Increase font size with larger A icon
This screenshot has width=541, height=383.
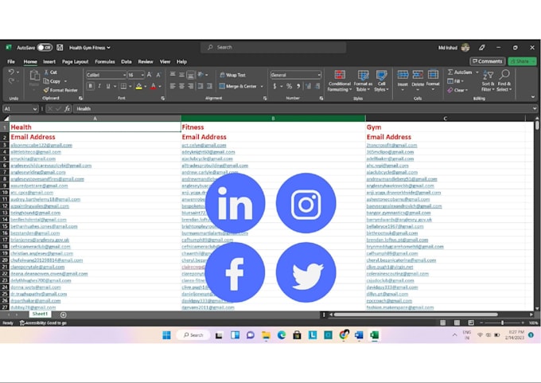150,75
